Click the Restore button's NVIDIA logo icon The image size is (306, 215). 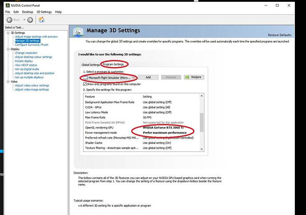[x=187, y=77]
